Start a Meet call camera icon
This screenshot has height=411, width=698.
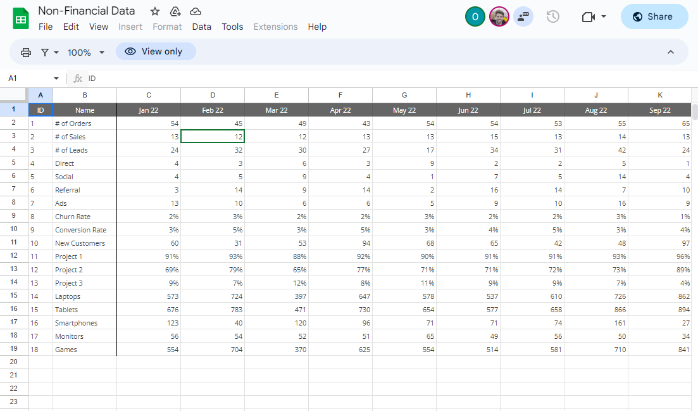point(589,17)
